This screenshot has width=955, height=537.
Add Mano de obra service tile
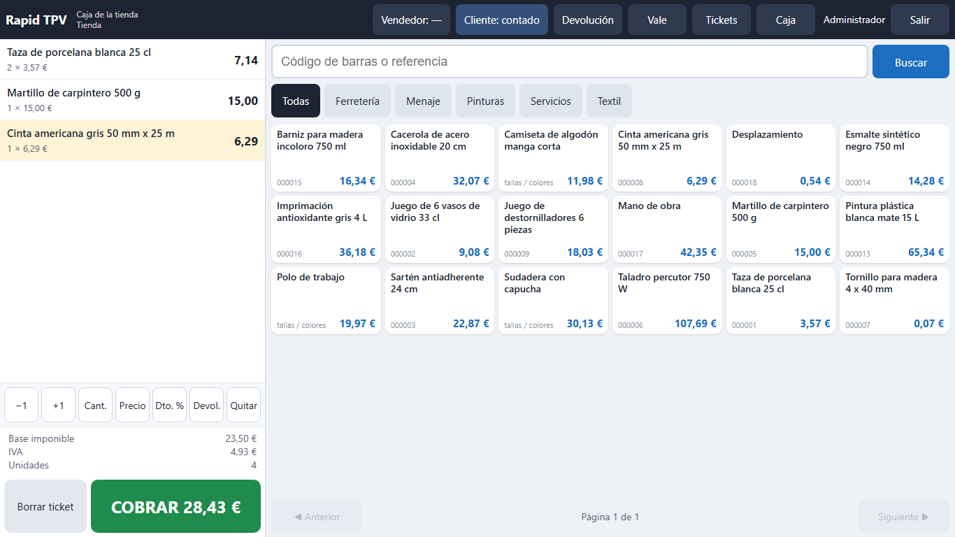tap(667, 229)
